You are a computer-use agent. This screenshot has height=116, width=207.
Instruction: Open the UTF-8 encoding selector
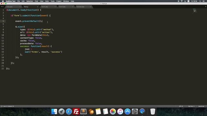pyautogui.click(x=181, y=106)
